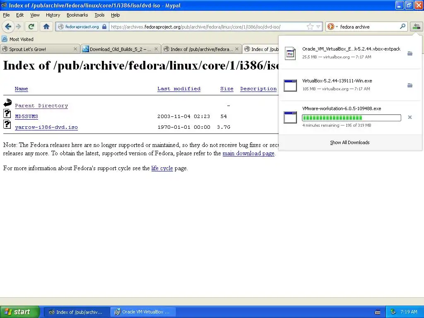Reload the current page
This screenshot has width=424, height=318.
tap(31, 26)
